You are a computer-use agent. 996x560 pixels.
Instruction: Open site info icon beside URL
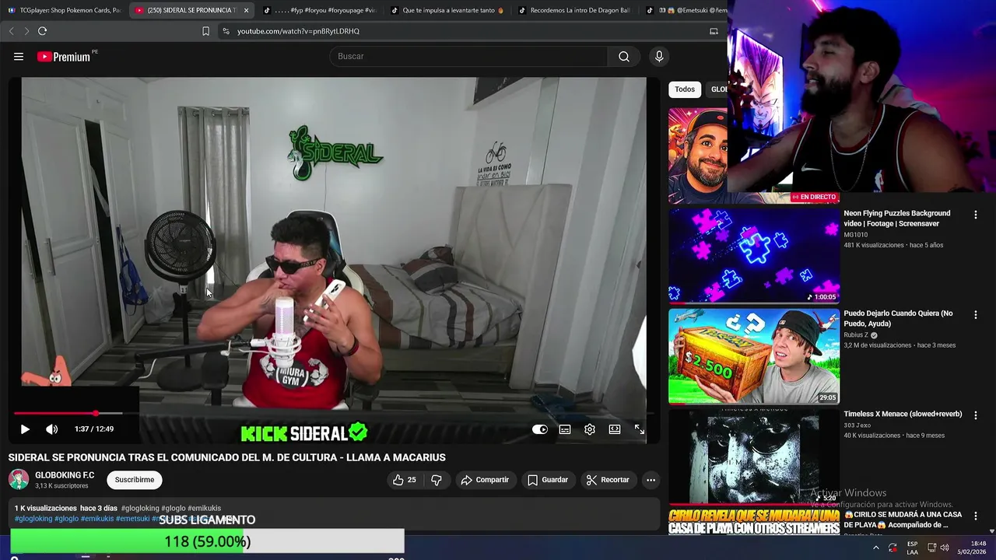(226, 31)
